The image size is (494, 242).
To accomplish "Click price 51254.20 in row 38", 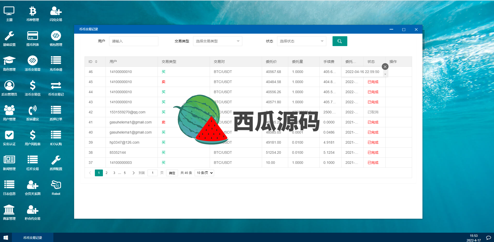I will [273, 152].
